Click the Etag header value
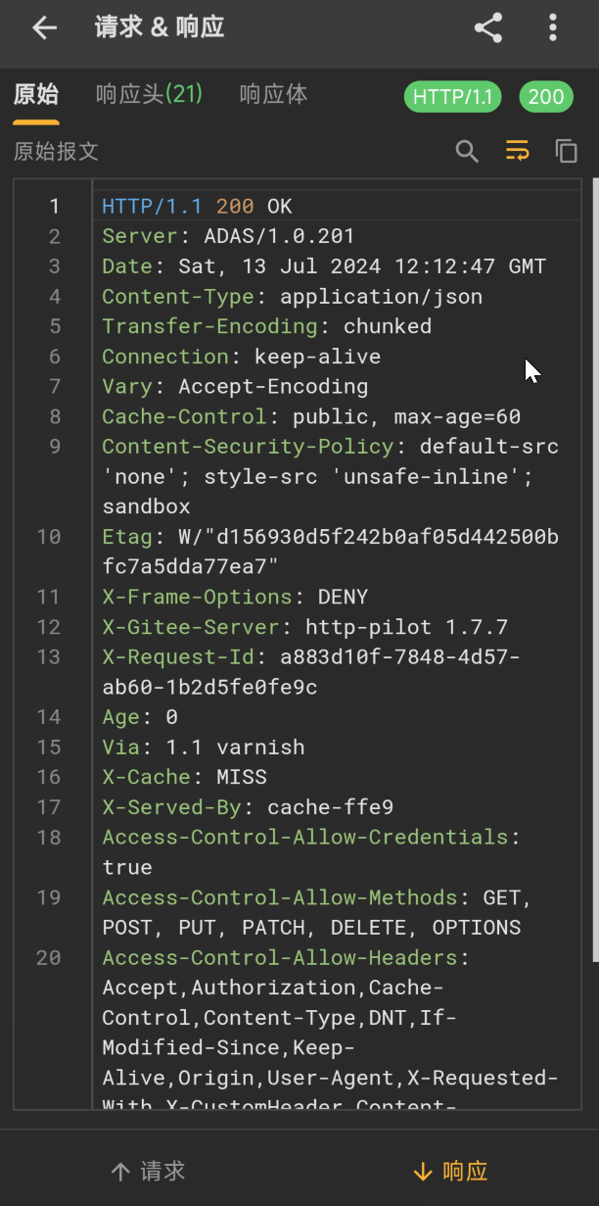This screenshot has height=1206, width=599. coord(331,552)
